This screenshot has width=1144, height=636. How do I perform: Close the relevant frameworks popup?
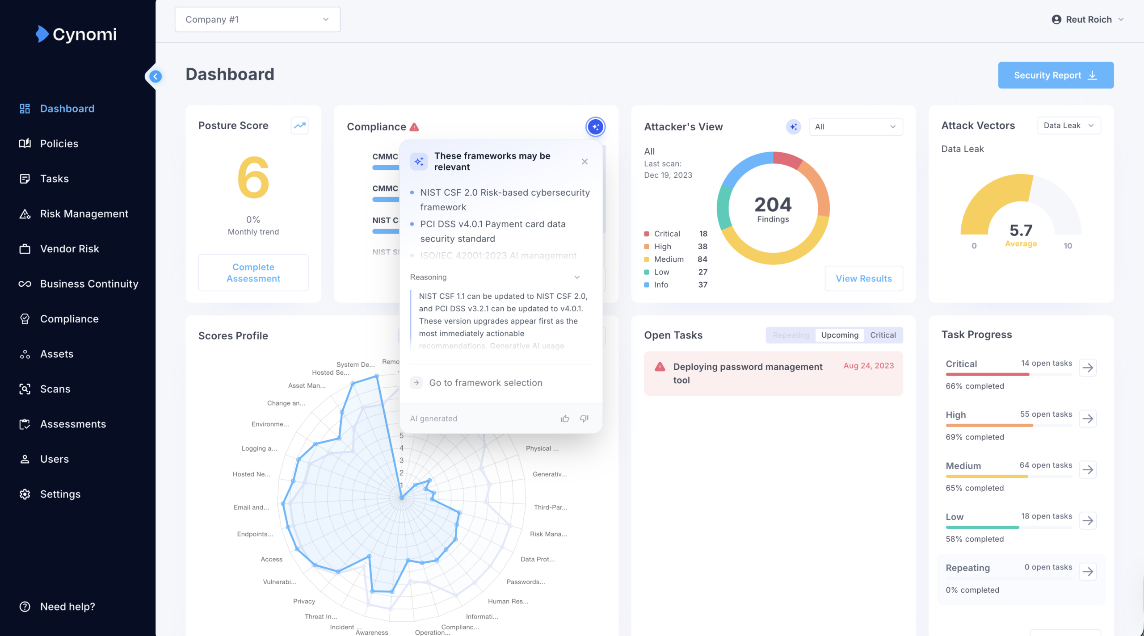coord(585,162)
